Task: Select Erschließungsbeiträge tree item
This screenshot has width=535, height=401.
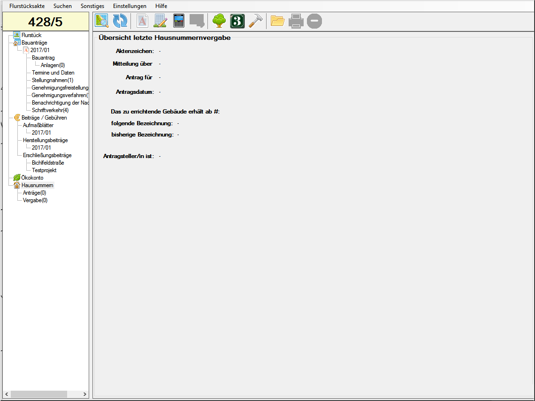Action: [47, 155]
